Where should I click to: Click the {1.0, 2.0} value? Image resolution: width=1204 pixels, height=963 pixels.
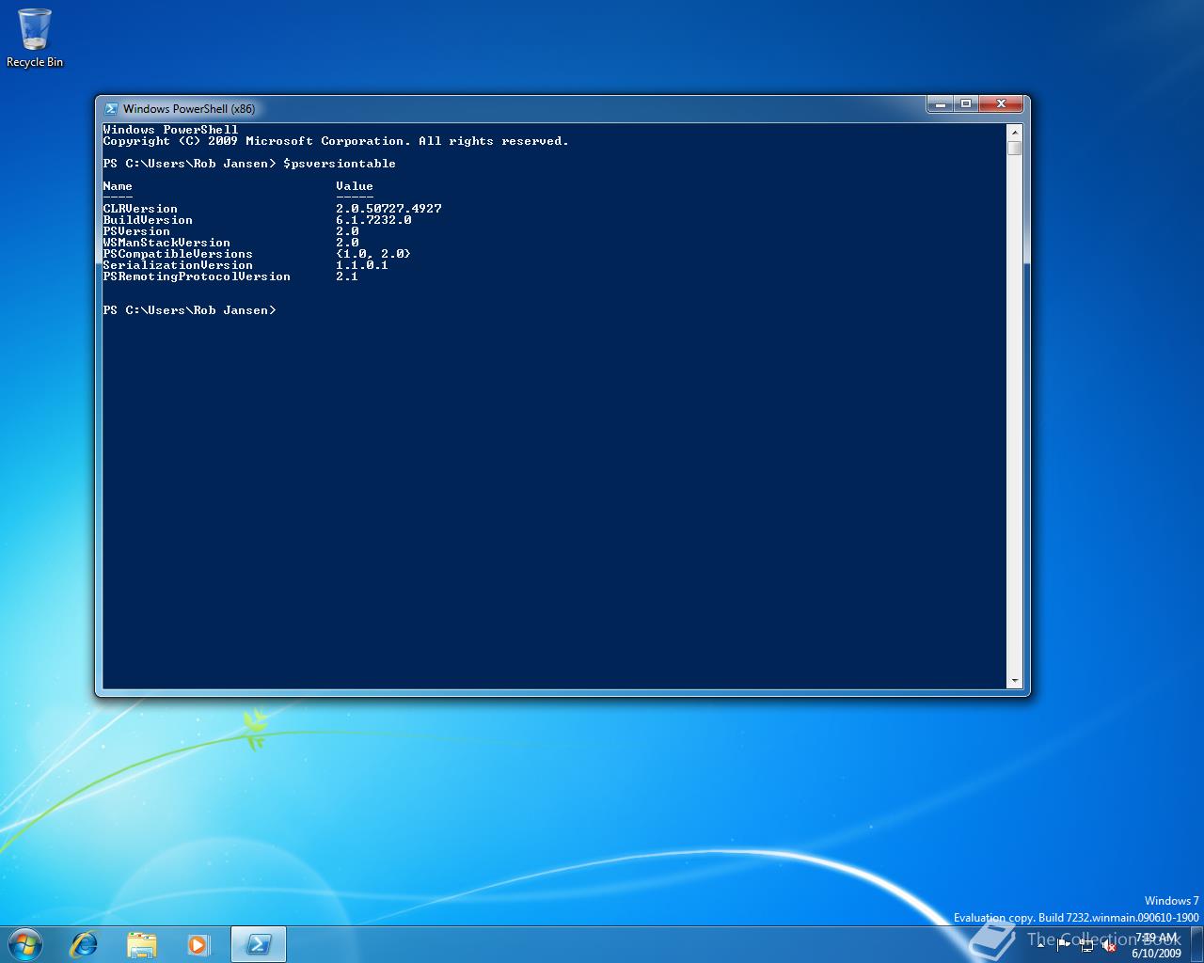coord(373,254)
